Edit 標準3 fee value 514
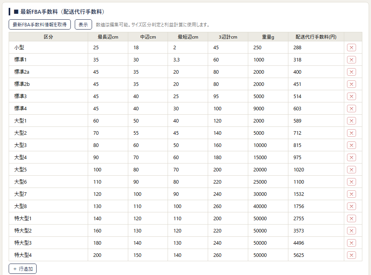The width and height of the screenshot is (371, 275). tap(316, 97)
